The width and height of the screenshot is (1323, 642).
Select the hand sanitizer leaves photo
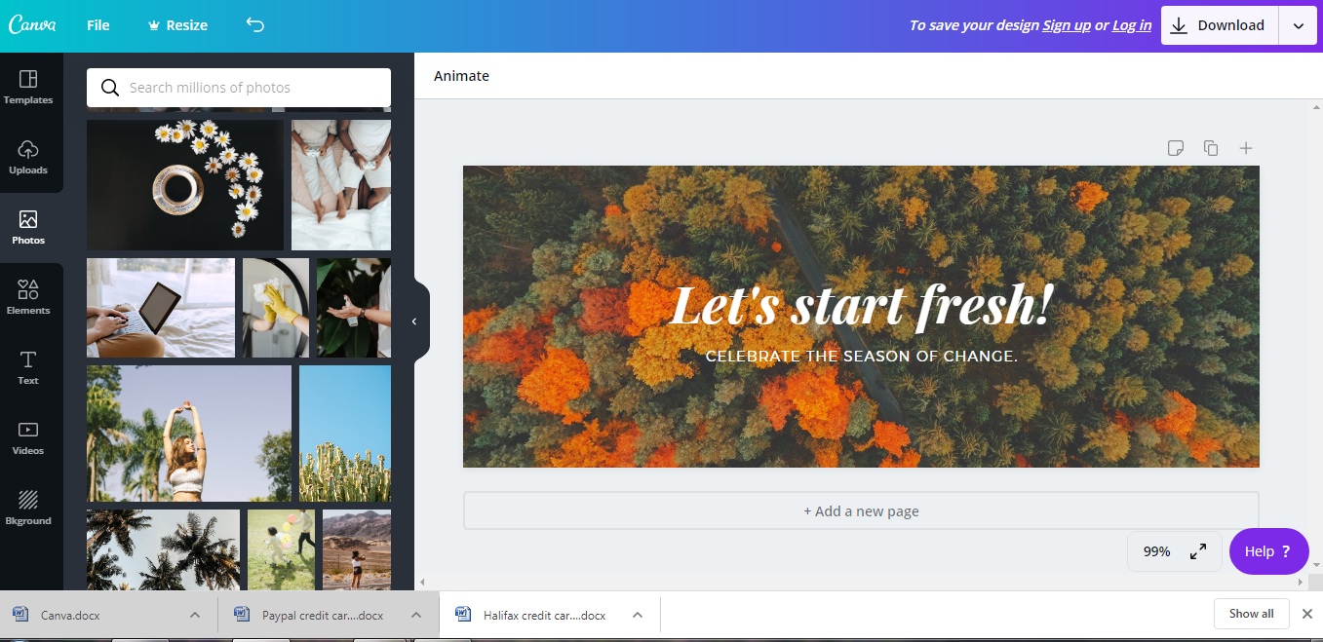click(x=354, y=308)
